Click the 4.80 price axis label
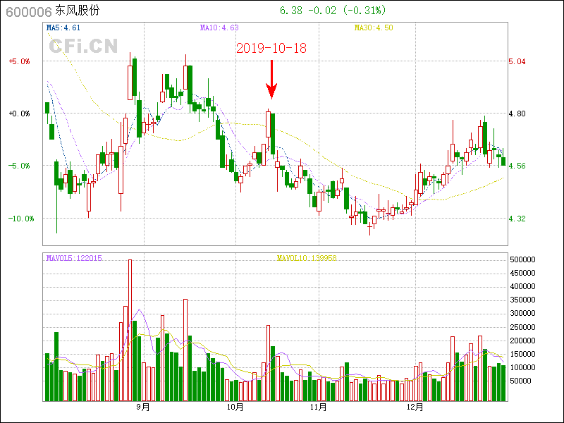This screenshot has height=423, width=564. click(x=517, y=114)
